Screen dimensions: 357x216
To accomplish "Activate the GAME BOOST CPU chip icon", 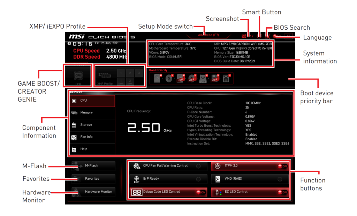I will coord(78,76).
